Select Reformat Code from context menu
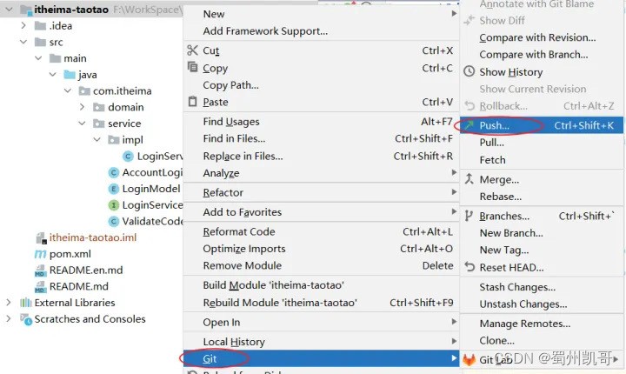This screenshot has width=626, height=374. tap(239, 231)
